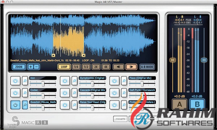Toggle power for Cascade (Original Mix) slot
217x130 pixels.
point(65,93)
